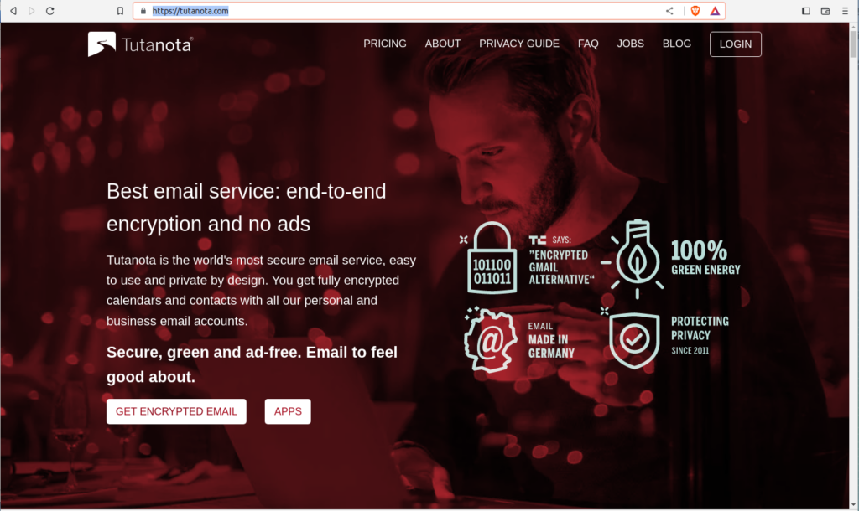Toggle the browser sidebar panel icon
The height and width of the screenshot is (511, 859).
[x=806, y=11]
